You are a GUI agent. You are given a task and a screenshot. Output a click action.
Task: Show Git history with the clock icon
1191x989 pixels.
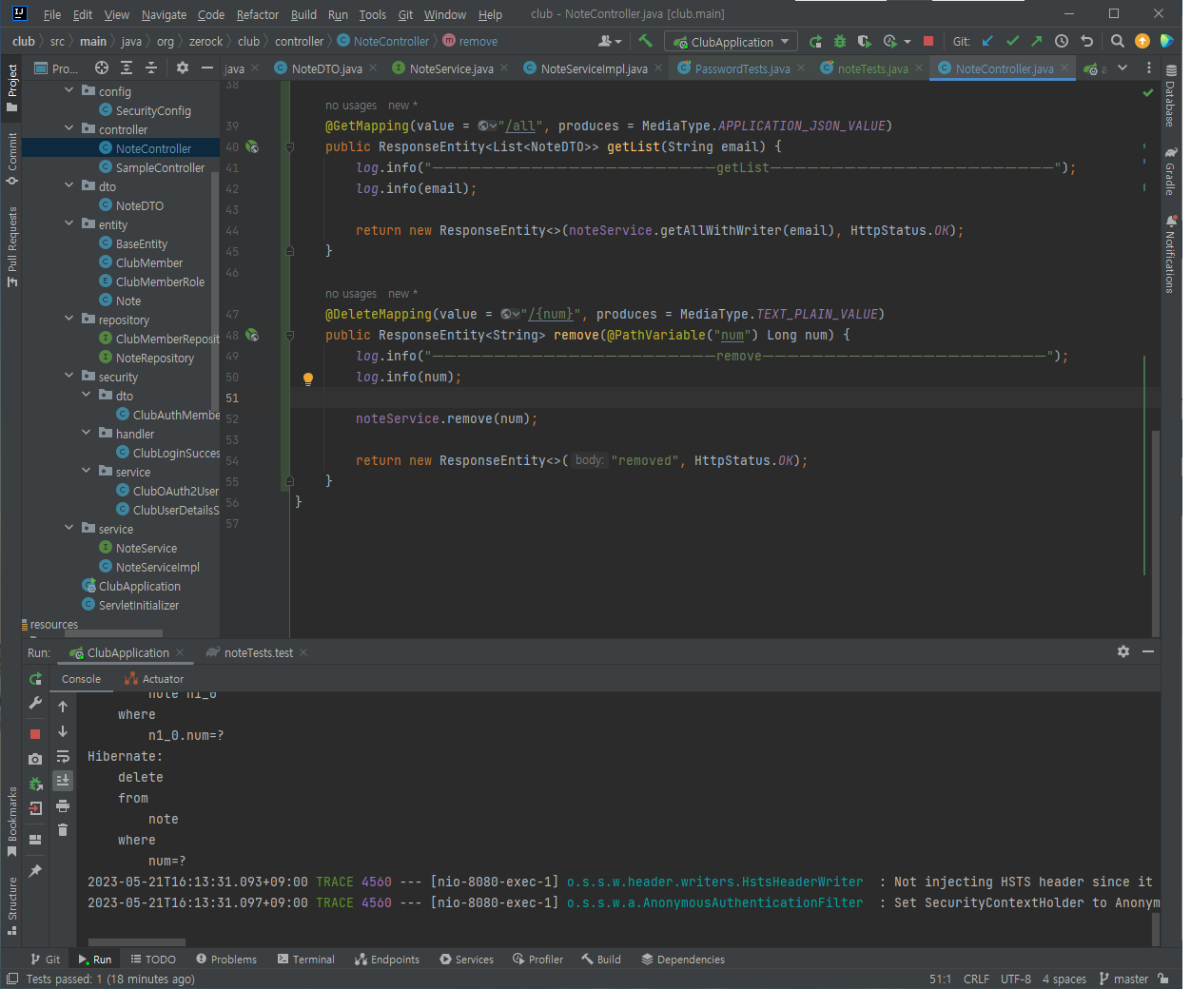coord(1062,41)
